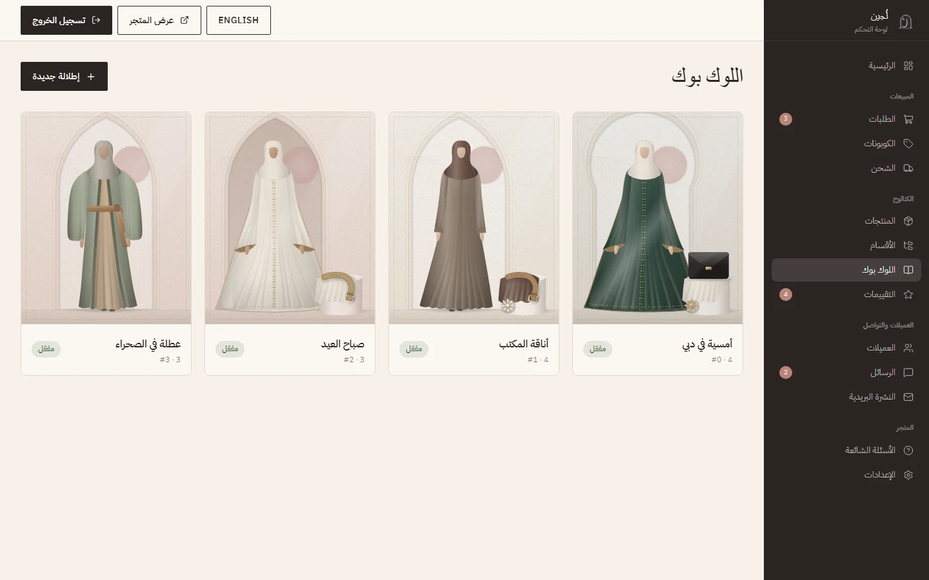Click the العملاء people icon
929x580 pixels.
coord(908,348)
